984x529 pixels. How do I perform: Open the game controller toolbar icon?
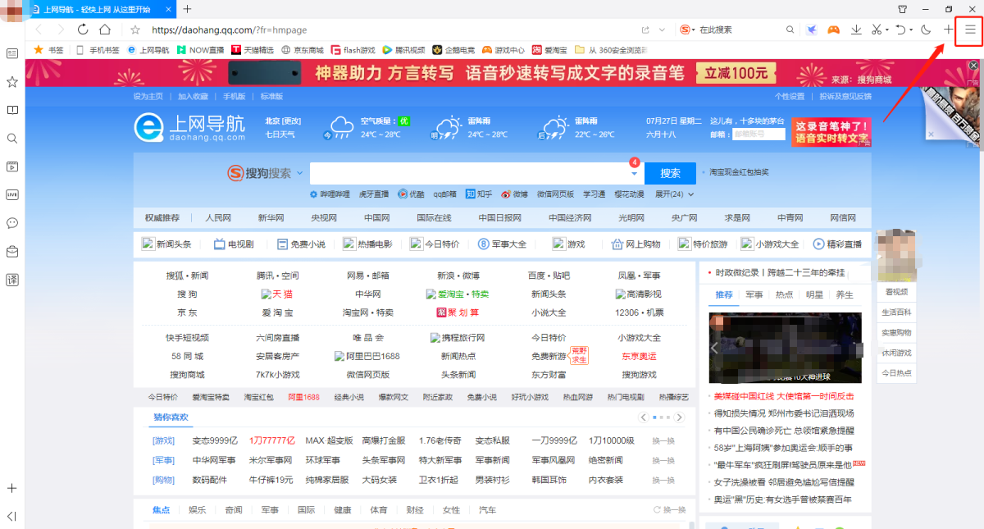(x=833, y=30)
